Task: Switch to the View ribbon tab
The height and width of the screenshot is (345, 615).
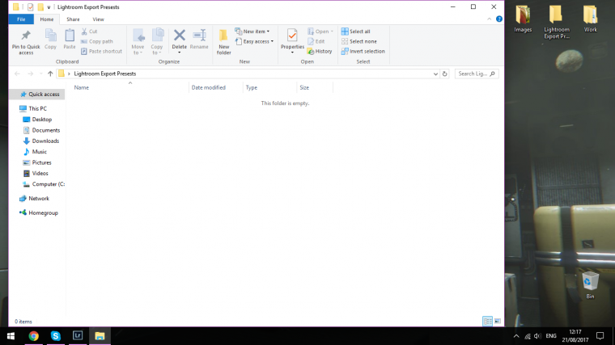Action: (x=98, y=19)
